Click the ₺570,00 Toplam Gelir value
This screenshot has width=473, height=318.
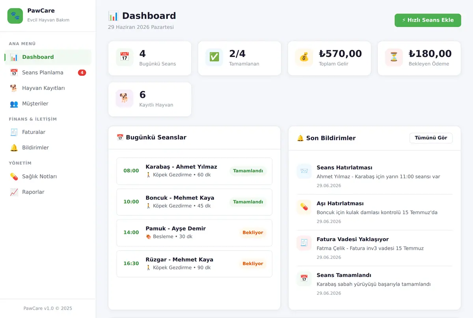(x=340, y=54)
